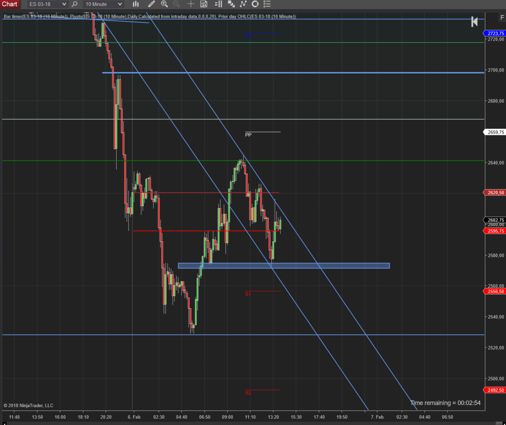Click the 2492,50 S2 price marker
This screenshot has height=425, width=506.
tap(495, 390)
